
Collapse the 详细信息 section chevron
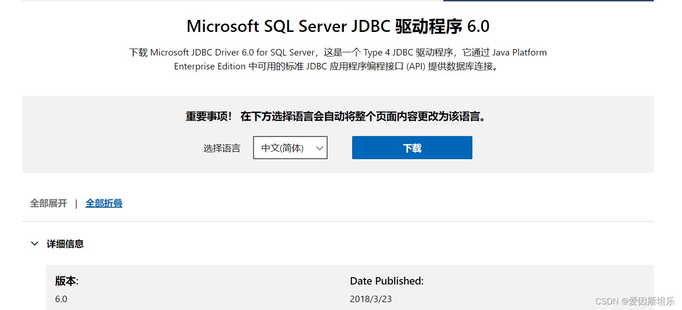coord(35,243)
